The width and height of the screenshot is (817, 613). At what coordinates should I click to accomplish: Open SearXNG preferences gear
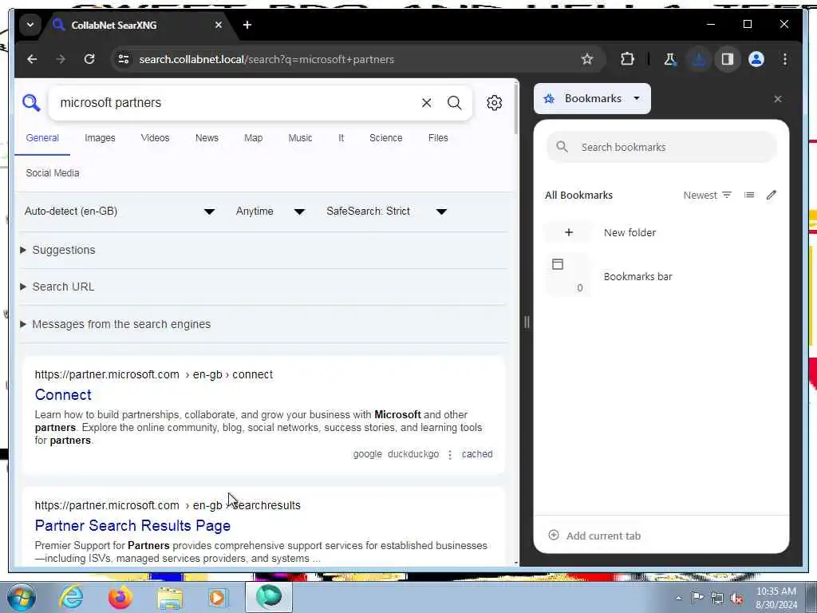494,103
